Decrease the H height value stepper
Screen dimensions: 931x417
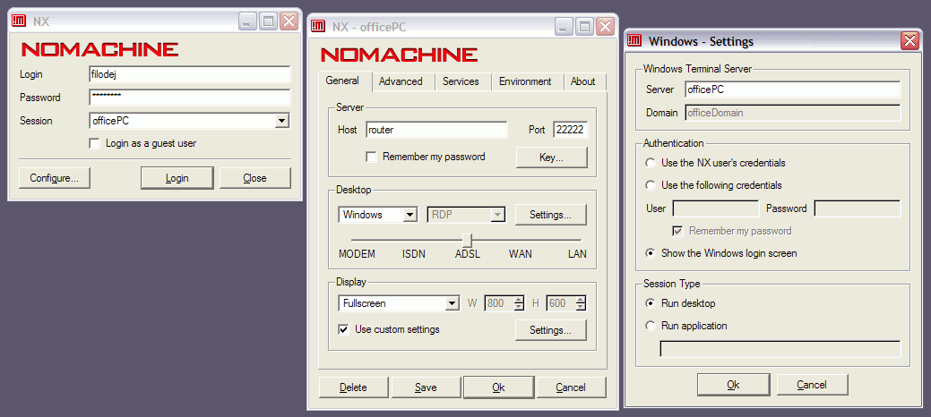click(581, 307)
